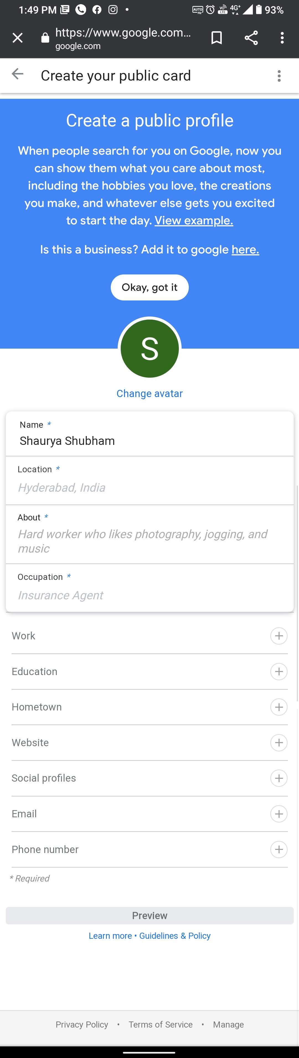Add a Phone number entry

(x=279, y=849)
